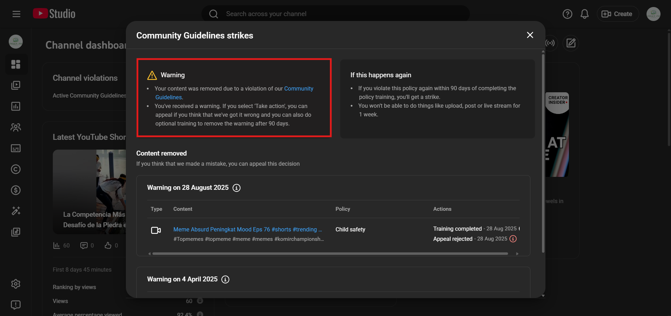
Task: Click the Send feedback icon
Action: tap(16, 305)
